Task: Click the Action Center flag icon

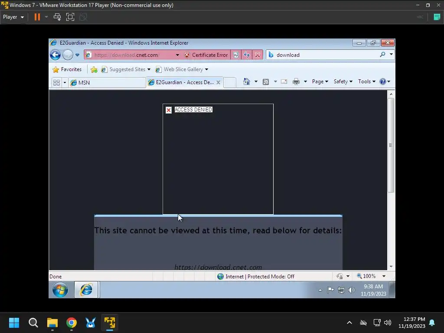Action: click(330, 290)
